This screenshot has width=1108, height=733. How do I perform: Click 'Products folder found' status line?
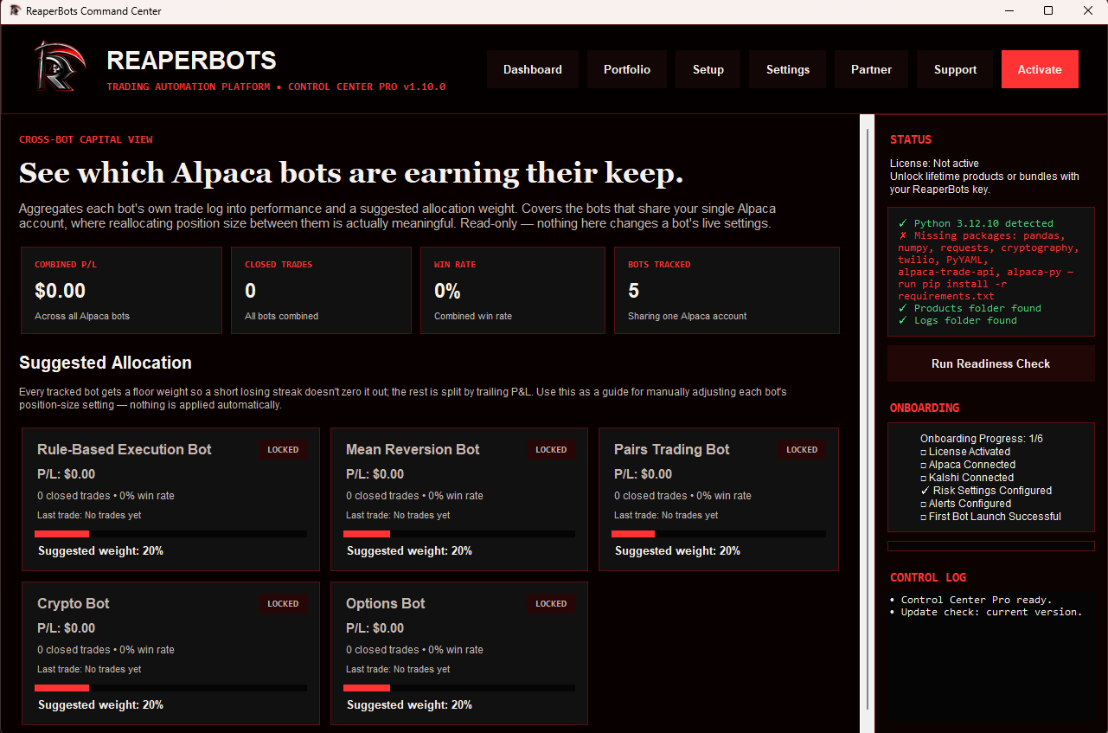pos(970,308)
